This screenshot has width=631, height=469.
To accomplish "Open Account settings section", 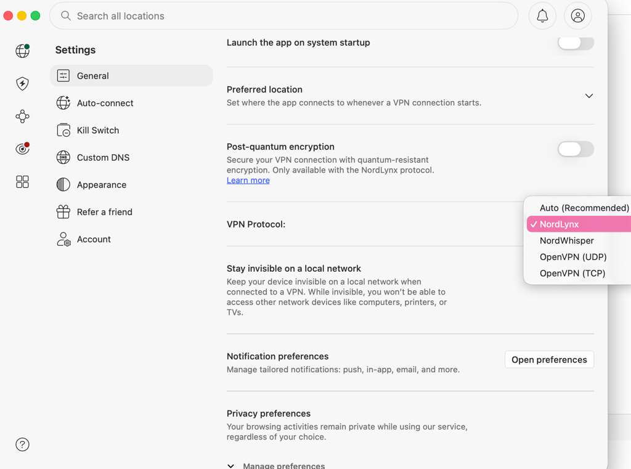I will coord(131,239).
